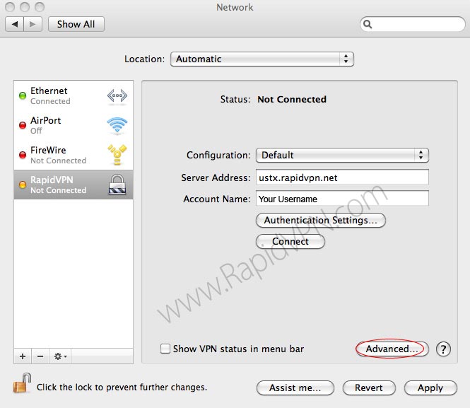Select the Ethernet service
Viewport: 470px width, 408px height.
tap(74, 95)
